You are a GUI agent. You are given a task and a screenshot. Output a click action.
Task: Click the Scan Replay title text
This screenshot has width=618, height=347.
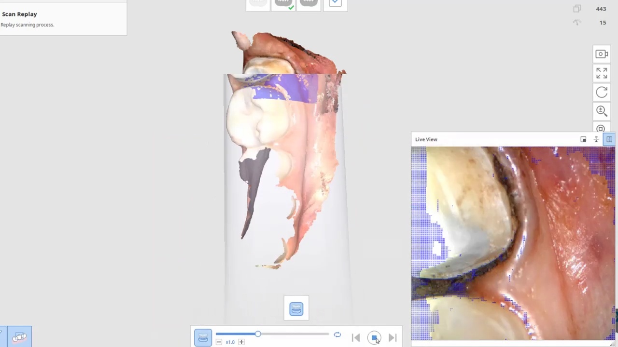[19, 14]
